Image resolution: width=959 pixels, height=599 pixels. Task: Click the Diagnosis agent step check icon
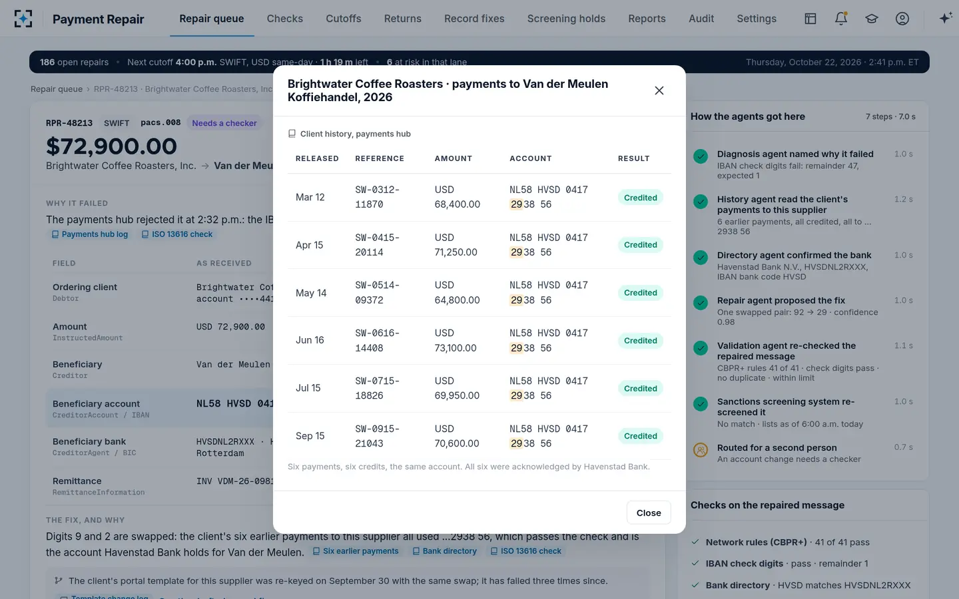701,156
